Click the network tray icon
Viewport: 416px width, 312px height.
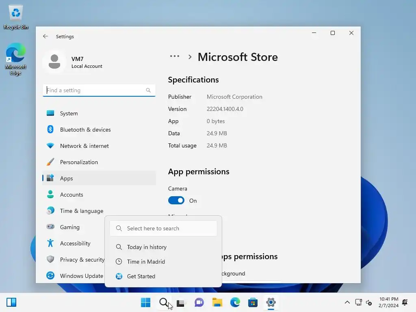point(358,302)
